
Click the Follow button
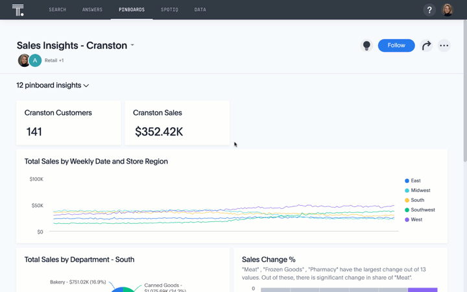tap(396, 45)
